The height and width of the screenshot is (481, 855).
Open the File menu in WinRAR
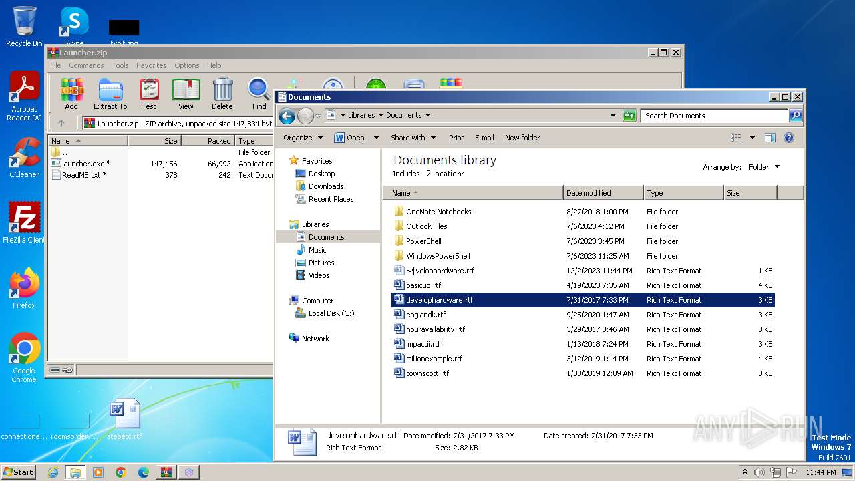55,65
